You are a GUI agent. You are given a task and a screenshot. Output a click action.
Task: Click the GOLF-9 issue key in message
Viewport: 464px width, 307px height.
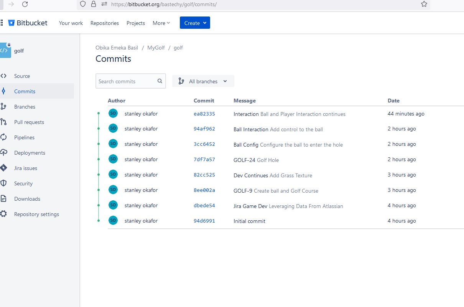pyautogui.click(x=243, y=191)
